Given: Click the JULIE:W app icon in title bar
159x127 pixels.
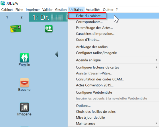Looking at the screenshot, I should tap(3, 3).
